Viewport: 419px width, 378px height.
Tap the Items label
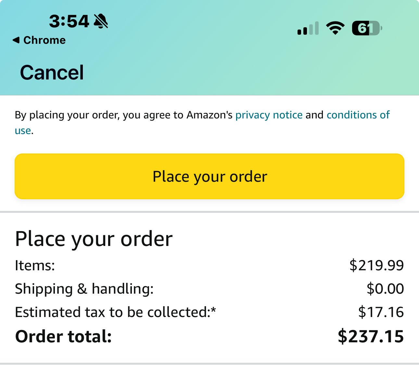[x=35, y=265]
